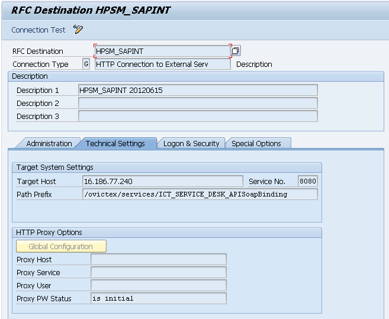Click the Connection Type label
This screenshot has height=319, width=389.
pyautogui.click(x=40, y=65)
